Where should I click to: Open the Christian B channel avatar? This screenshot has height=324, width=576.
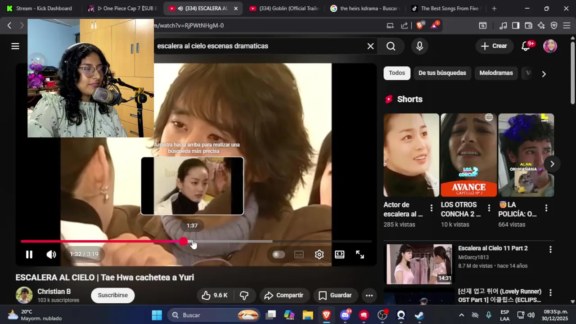pos(24,295)
